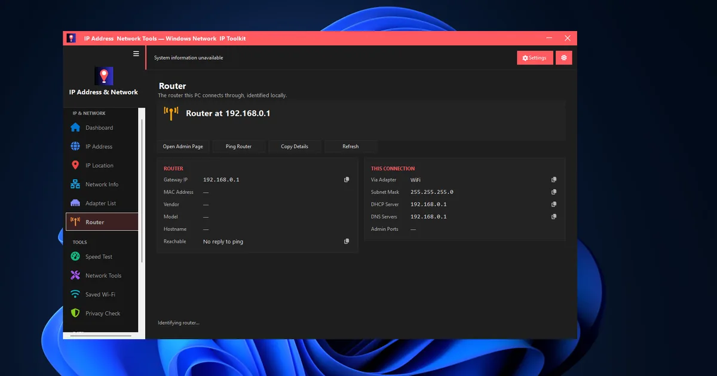
Task: Click the sidebar vertical scrollbar
Action: (x=142, y=191)
